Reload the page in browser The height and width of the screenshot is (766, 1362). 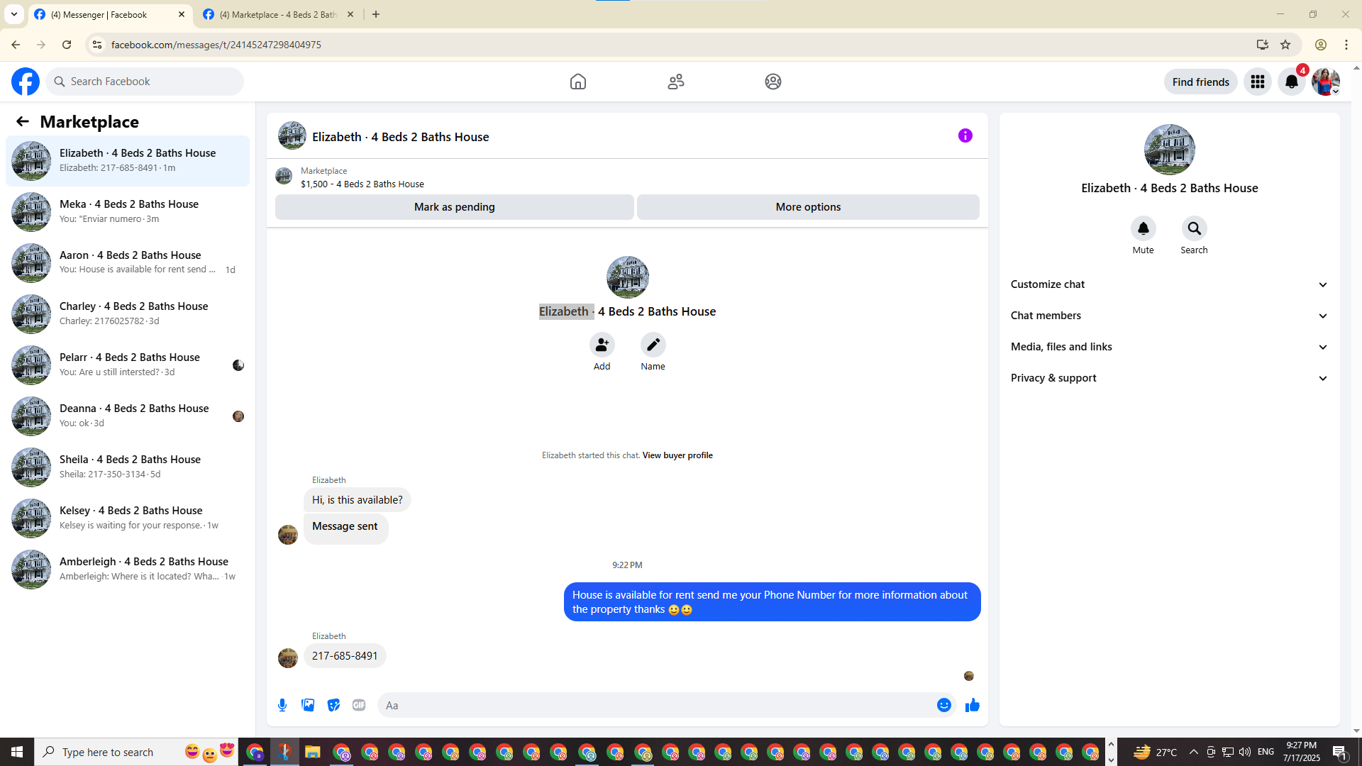(67, 45)
